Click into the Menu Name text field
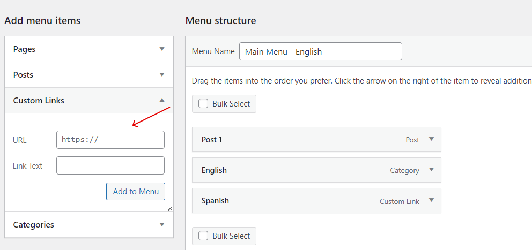Screen dimensions: 532x250 coord(320,52)
